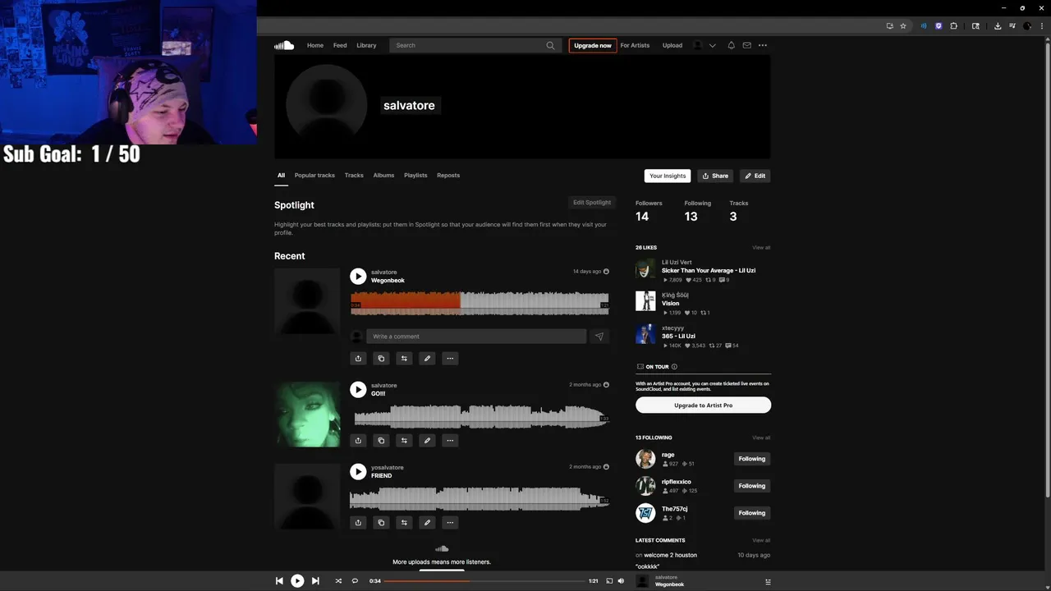Open more options under FRIEND
The height and width of the screenshot is (591, 1051).
point(450,522)
